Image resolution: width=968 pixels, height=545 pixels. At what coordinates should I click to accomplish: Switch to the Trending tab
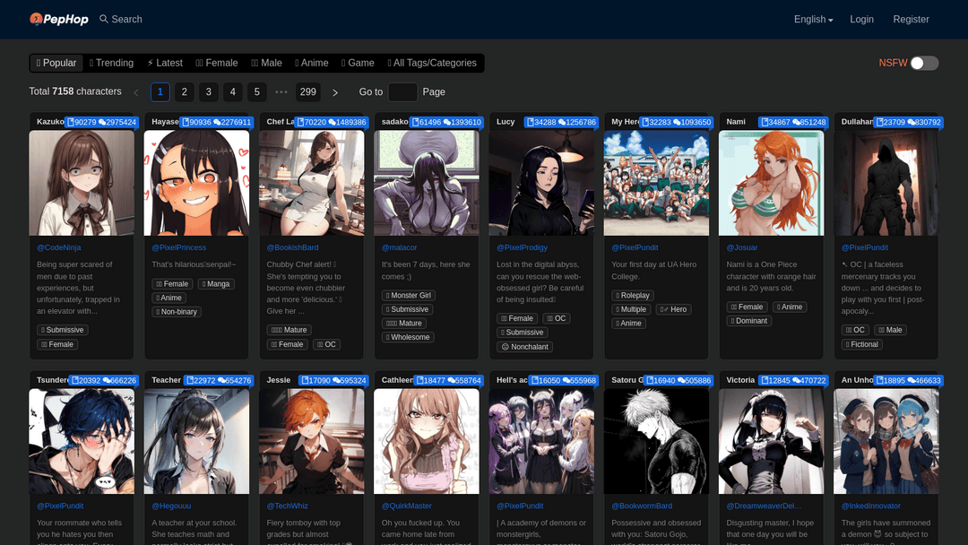click(x=111, y=63)
